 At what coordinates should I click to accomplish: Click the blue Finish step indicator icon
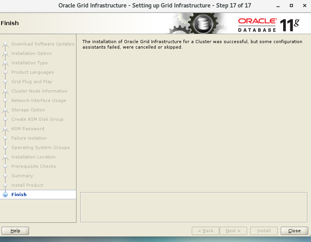click(5, 195)
